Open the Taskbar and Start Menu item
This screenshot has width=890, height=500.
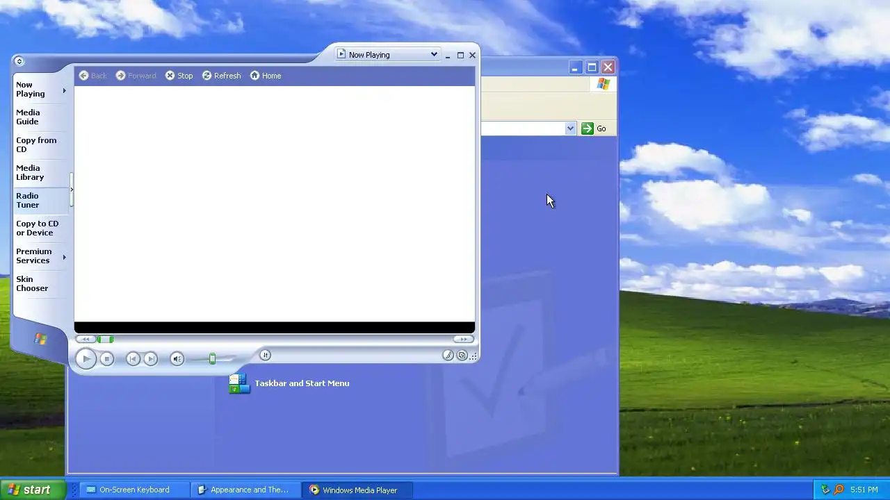point(302,383)
